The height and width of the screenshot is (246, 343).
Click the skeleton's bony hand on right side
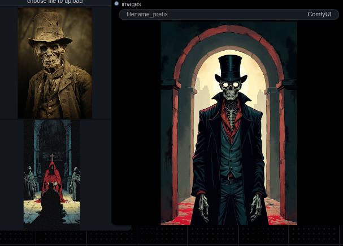click(x=256, y=207)
